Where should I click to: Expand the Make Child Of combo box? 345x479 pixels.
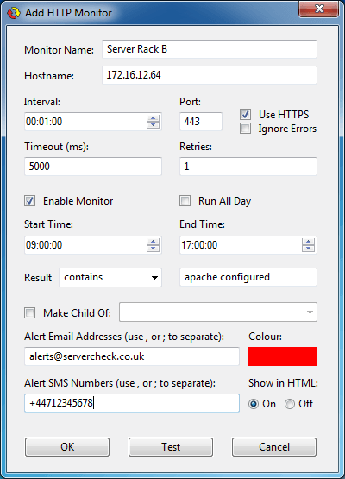click(218, 312)
